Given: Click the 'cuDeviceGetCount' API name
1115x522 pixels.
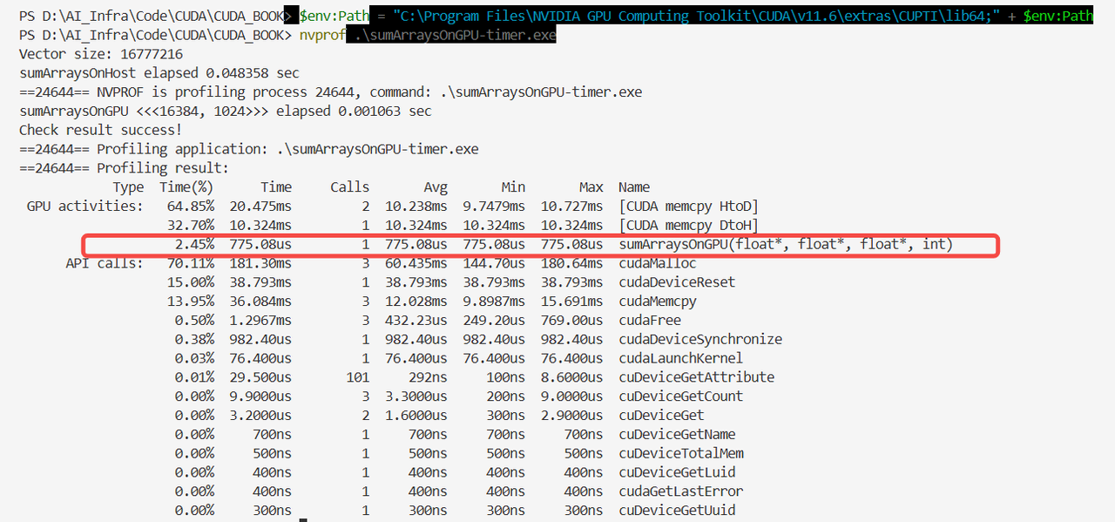Looking at the screenshot, I should [x=681, y=397].
